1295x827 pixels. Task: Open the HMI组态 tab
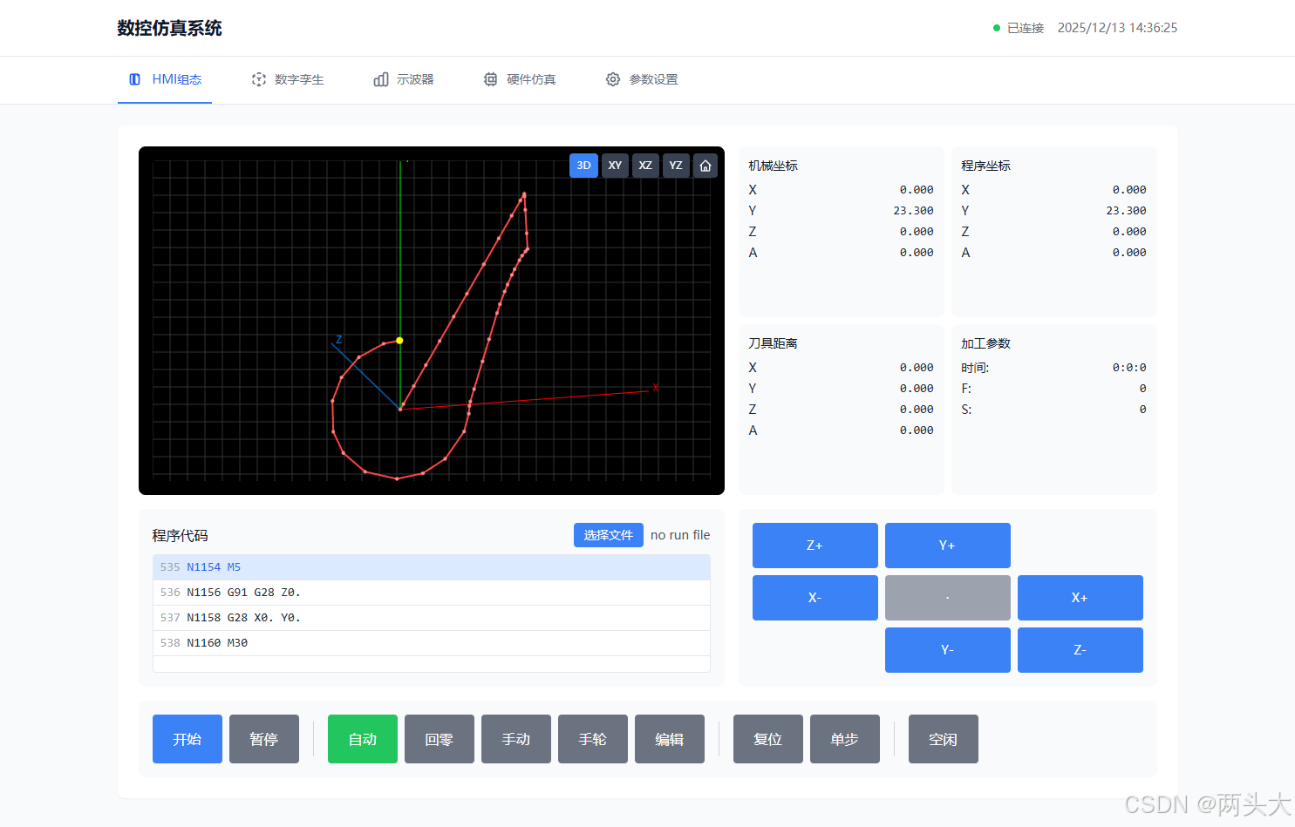coord(165,79)
